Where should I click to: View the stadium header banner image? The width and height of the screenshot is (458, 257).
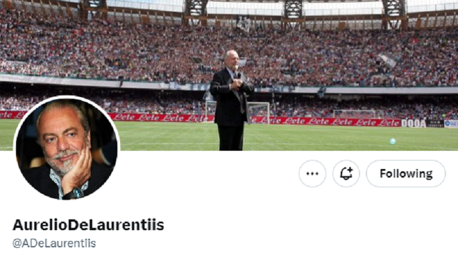pos(229,75)
